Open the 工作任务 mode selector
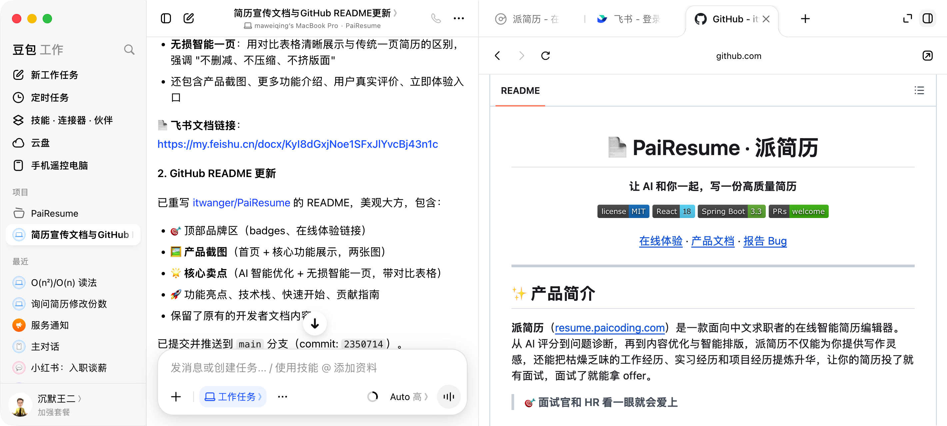The height and width of the screenshot is (426, 947). pos(233,397)
